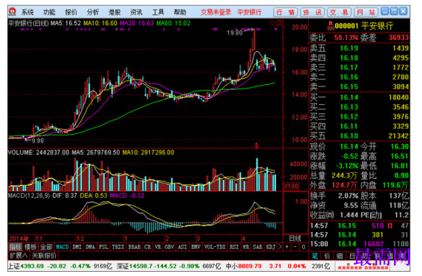Open the 港股 menu
422x276 pixels.
(x=114, y=12)
